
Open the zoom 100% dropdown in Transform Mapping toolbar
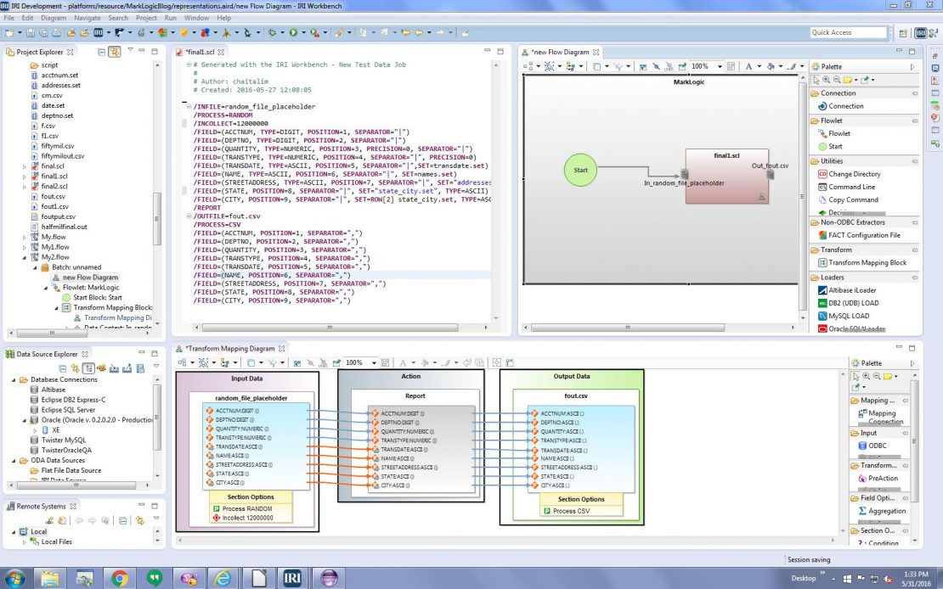[x=374, y=362]
